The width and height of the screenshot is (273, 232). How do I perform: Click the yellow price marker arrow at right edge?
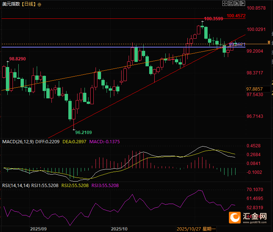(x=269, y=42)
